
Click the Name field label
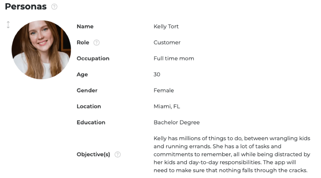coord(85,26)
